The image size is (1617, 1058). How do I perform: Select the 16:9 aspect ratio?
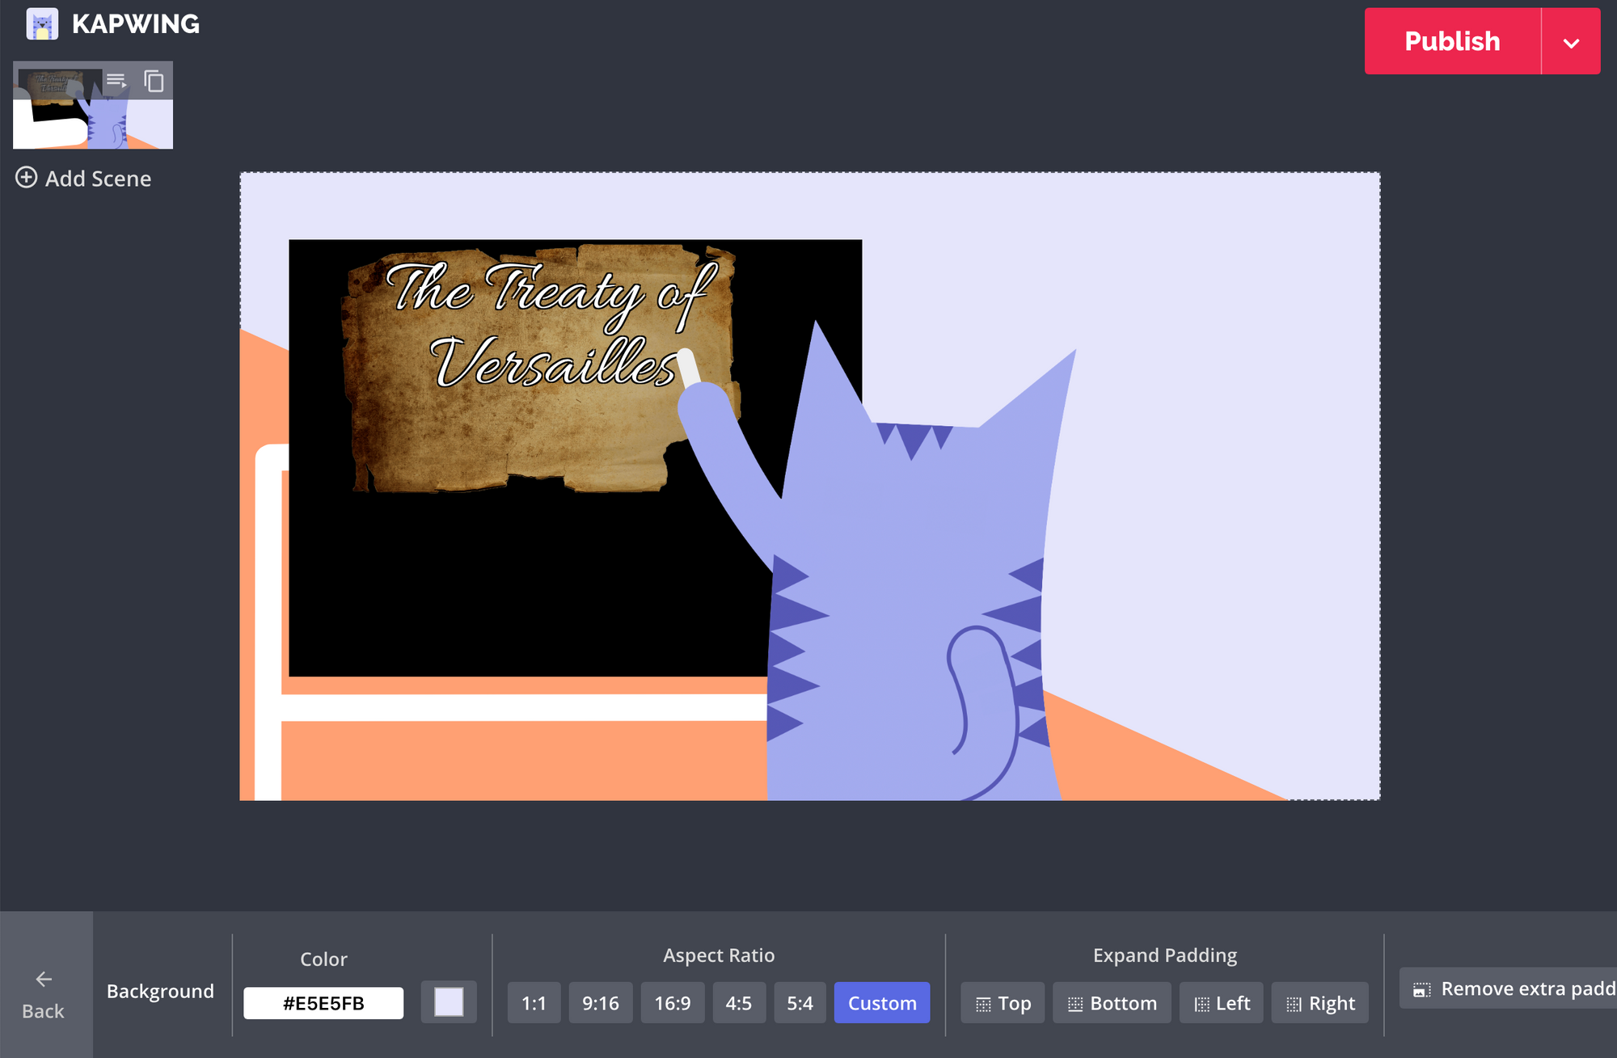673,1003
